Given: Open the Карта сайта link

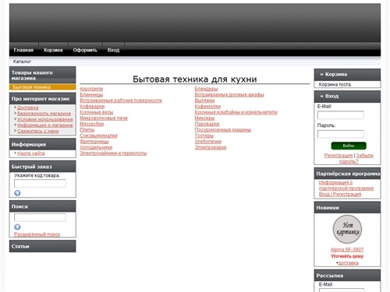Looking at the screenshot, I should 31,153.
